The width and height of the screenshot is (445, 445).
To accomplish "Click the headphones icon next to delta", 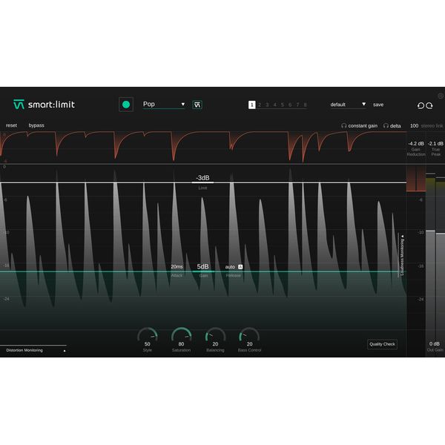I will [386, 126].
